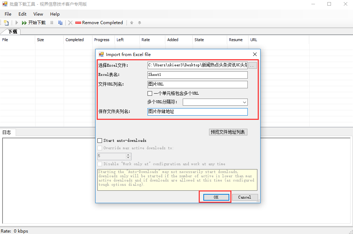Pause downloads with the pause icon
The image size is (353, 234).
[52, 23]
